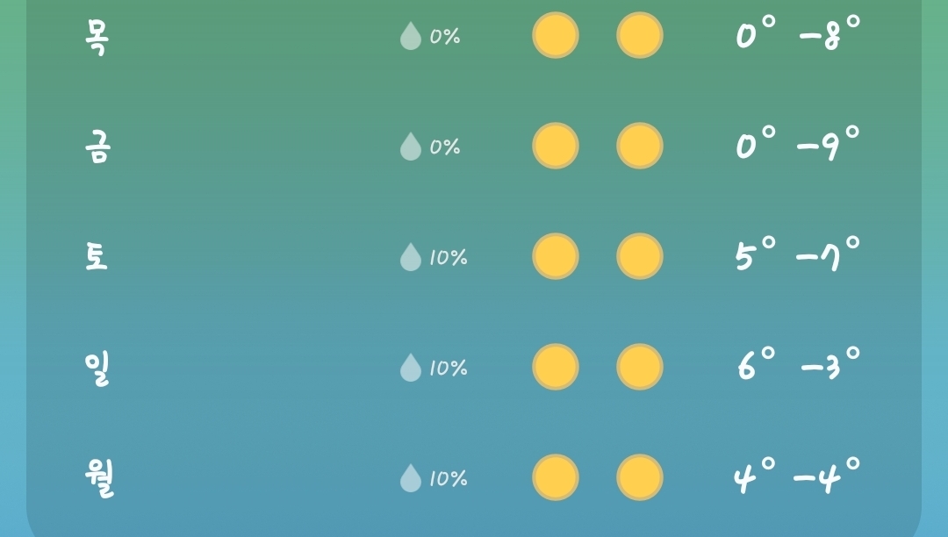Click the raindrop icon in the 목 row
The image size is (948, 537).
tap(410, 37)
